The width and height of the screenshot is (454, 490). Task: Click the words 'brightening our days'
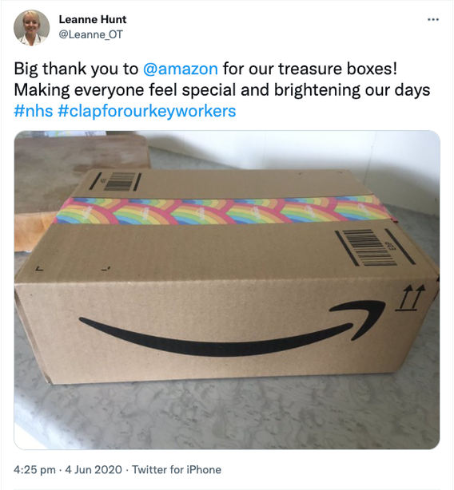pos(352,90)
